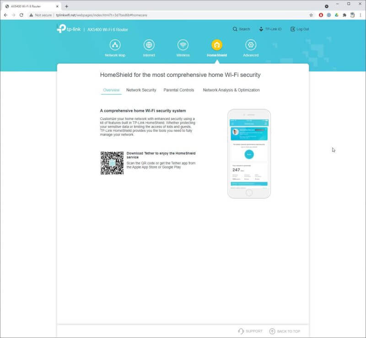Select the HomeShield section icon
Image resolution: width=366 pixels, height=338 pixels.
point(217,45)
